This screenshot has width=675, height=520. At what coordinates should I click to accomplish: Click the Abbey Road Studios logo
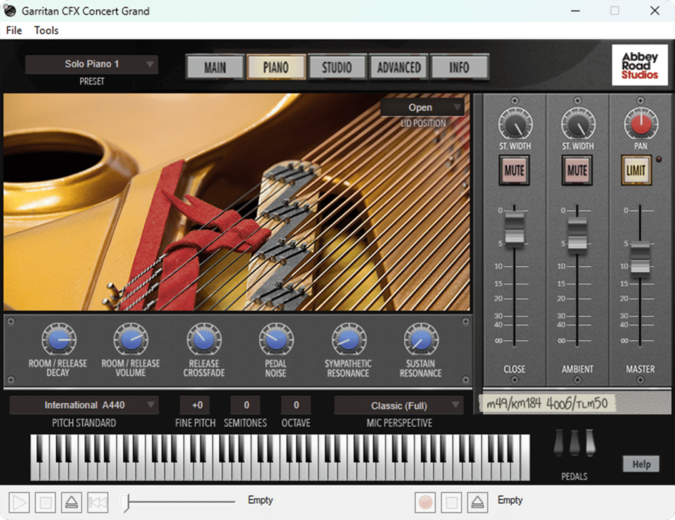(x=640, y=65)
